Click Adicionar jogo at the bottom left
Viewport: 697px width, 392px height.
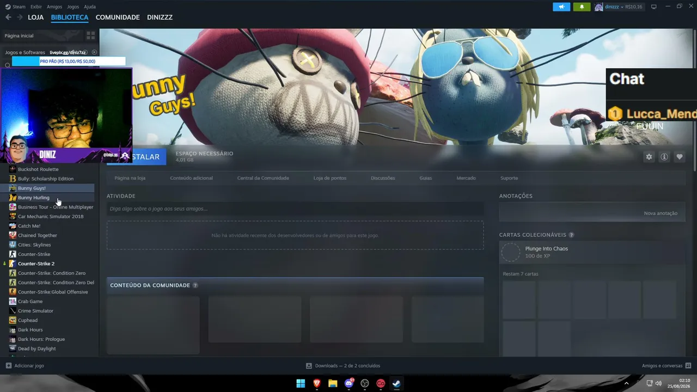[x=25, y=366]
